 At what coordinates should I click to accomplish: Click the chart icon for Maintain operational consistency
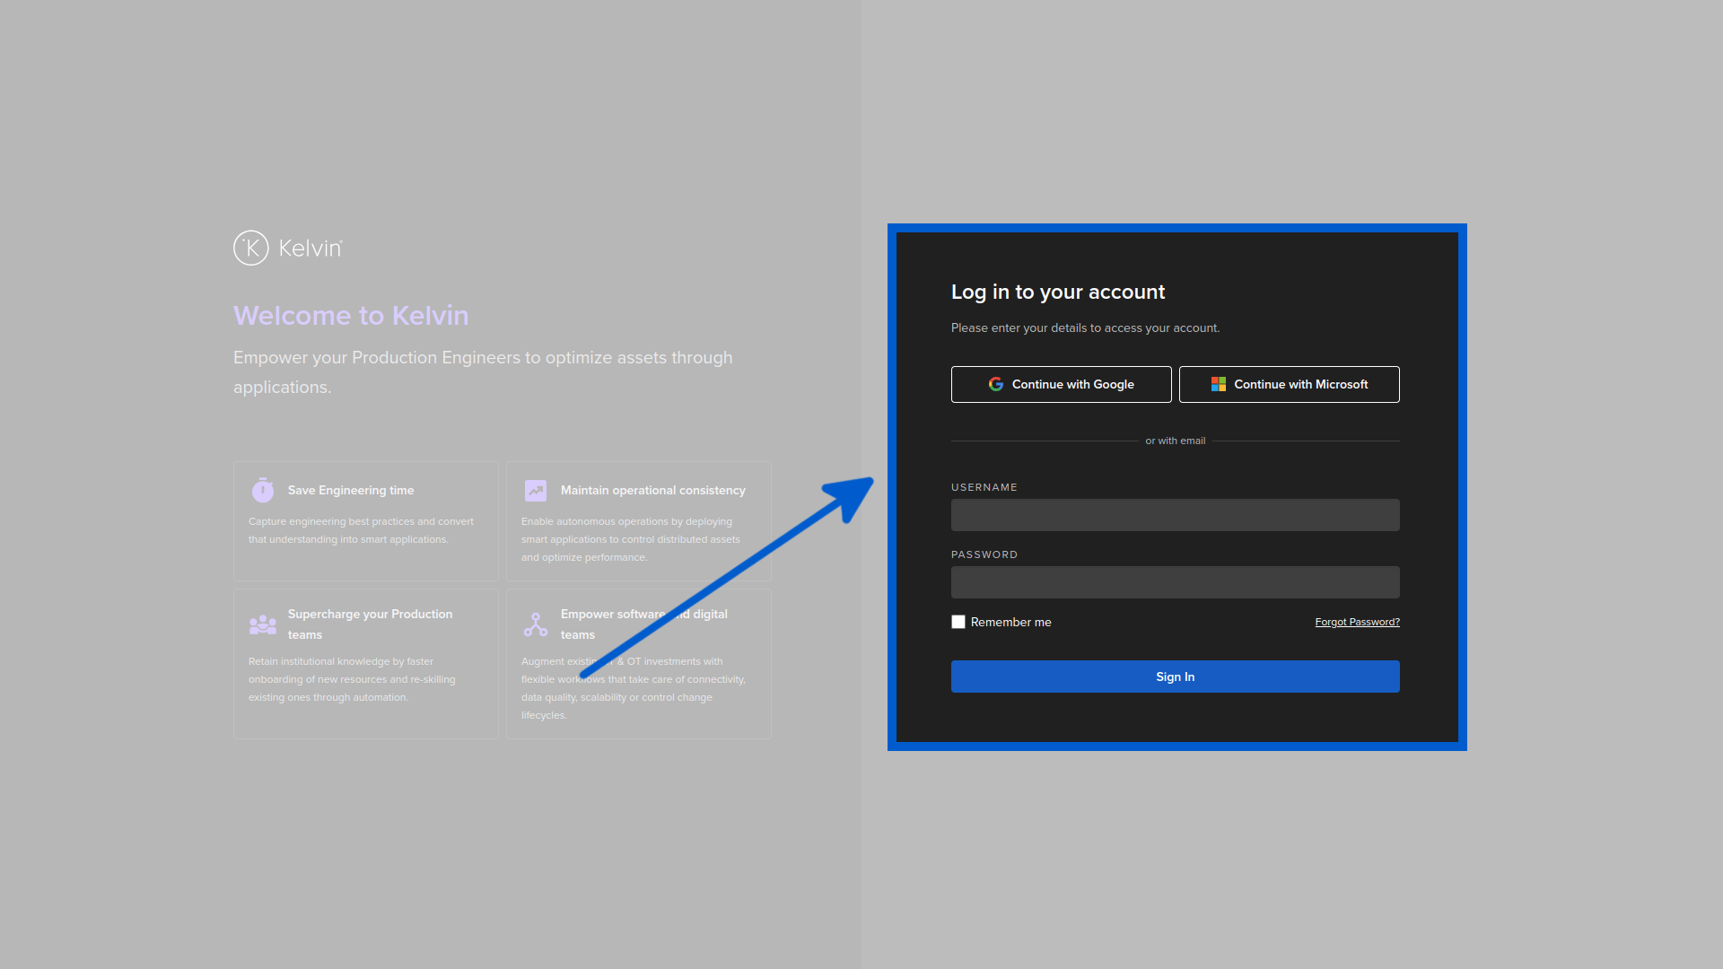535,490
